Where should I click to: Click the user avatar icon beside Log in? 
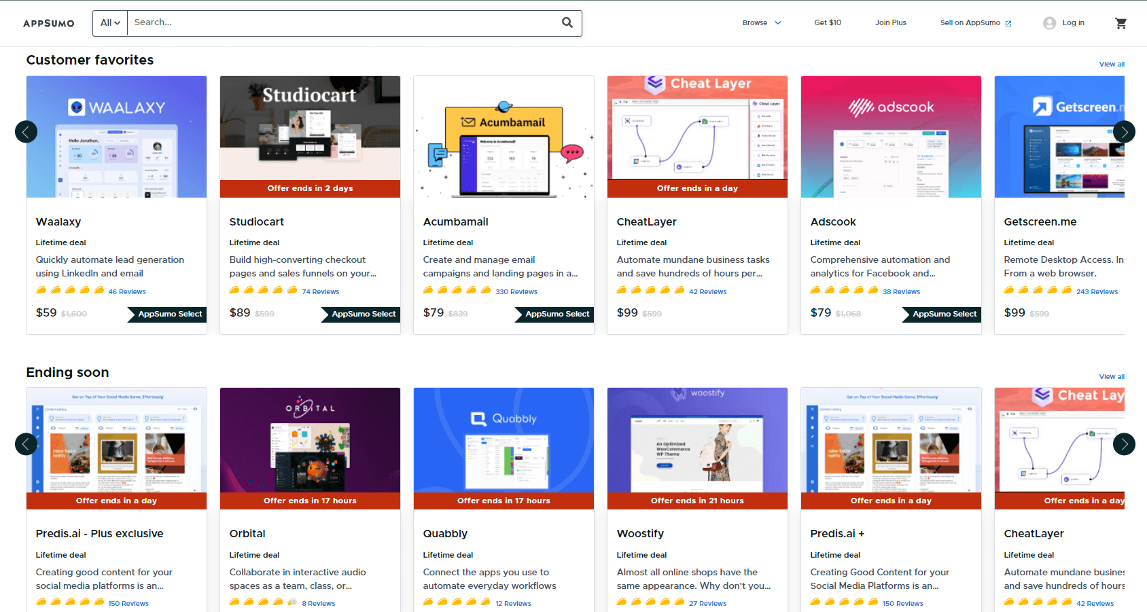click(x=1050, y=23)
